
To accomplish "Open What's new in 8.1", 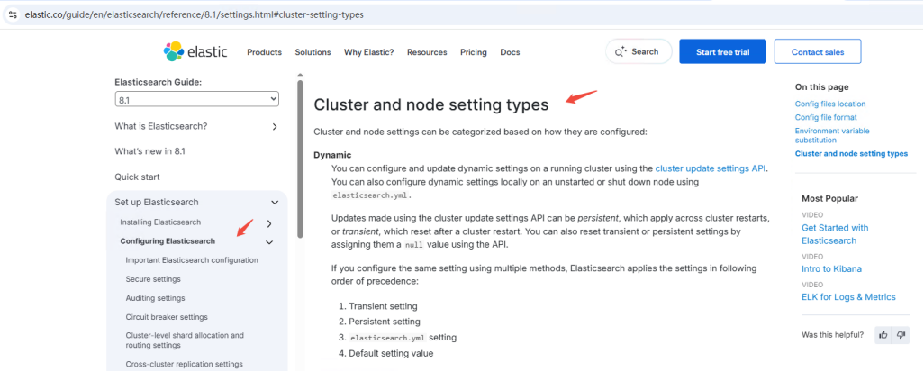I will coord(149,151).
